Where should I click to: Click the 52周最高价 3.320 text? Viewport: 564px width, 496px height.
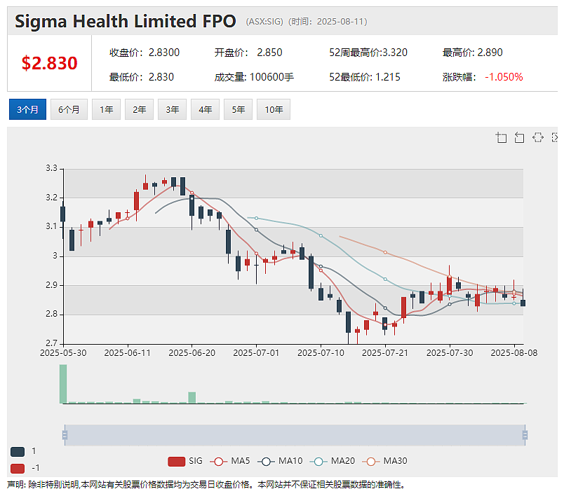click(368, 53)
